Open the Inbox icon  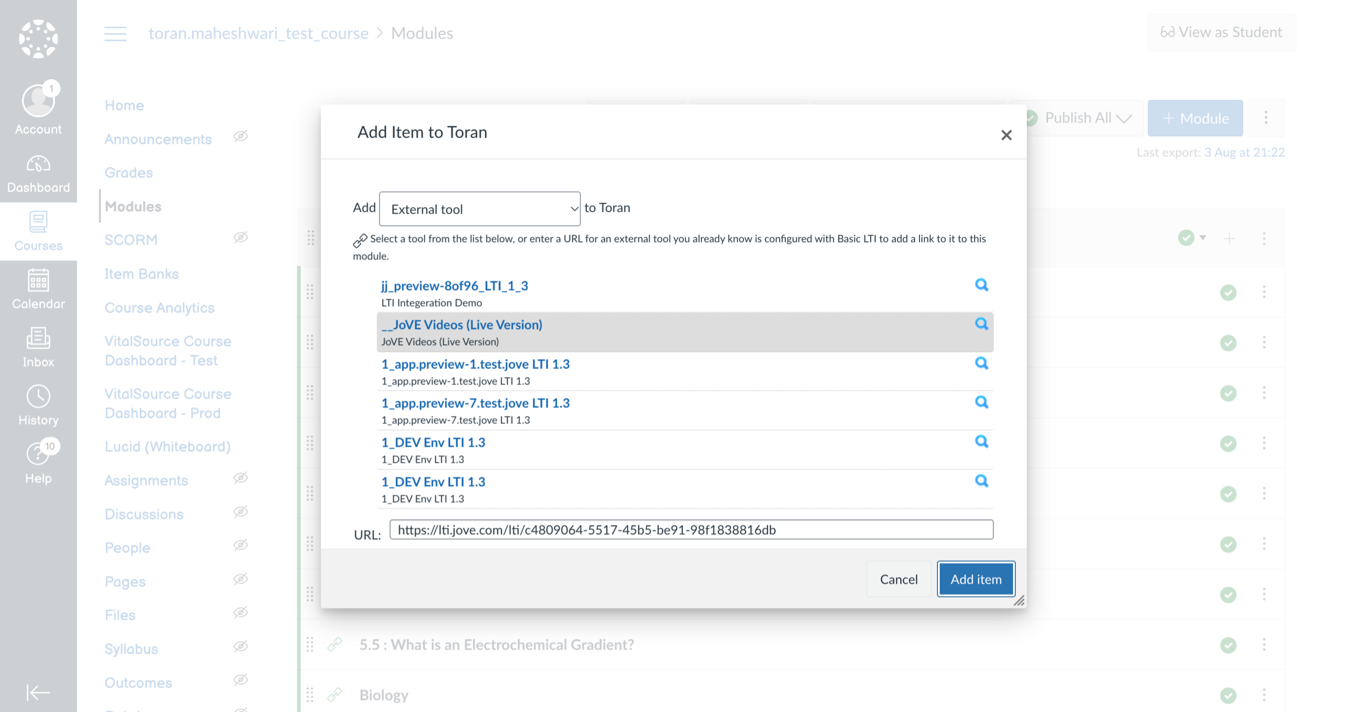coord(38,347)
